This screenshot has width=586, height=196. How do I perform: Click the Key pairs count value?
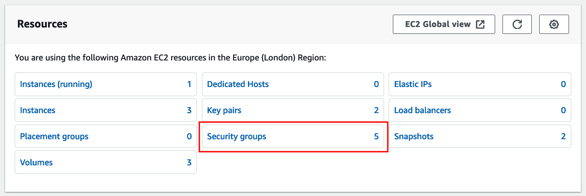tap(376, 110)
